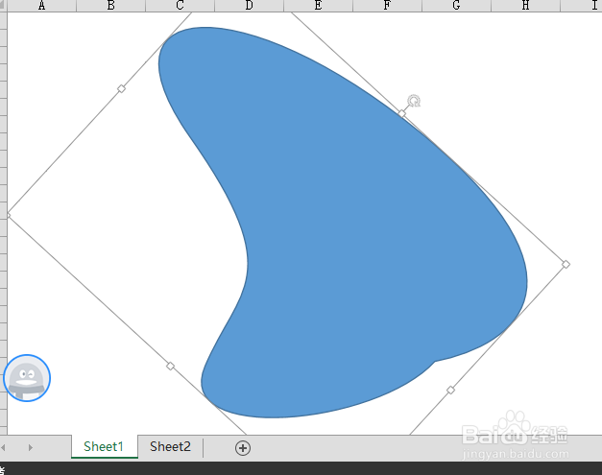Click the sheet tab scroll right arrow

coord(31,447)
